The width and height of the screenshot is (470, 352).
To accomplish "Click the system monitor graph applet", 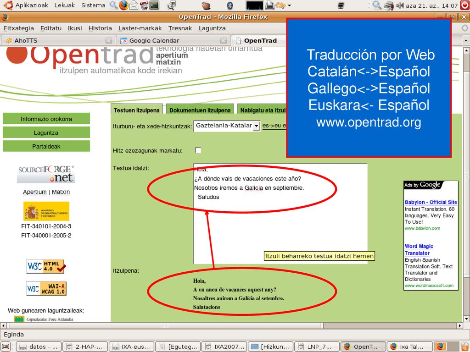I will [x=254, y=5].
